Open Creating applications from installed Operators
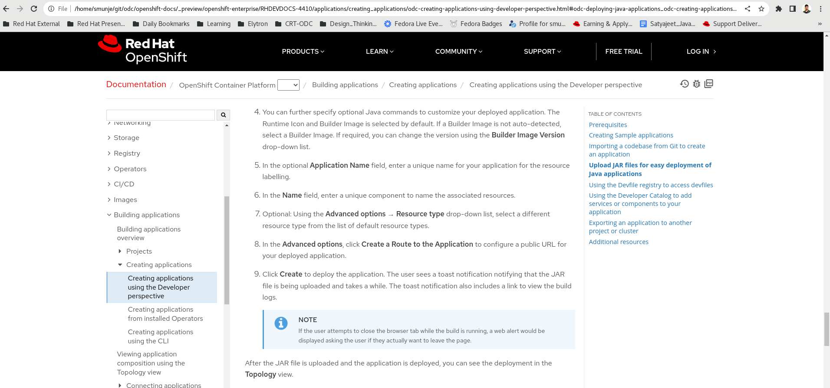The width and height of the screenshot is (830, 388). coord(165,314)
